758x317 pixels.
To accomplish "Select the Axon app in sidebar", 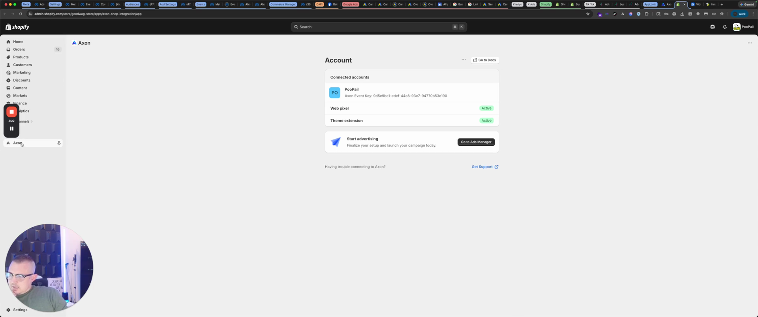I will [x=33, y=143].
